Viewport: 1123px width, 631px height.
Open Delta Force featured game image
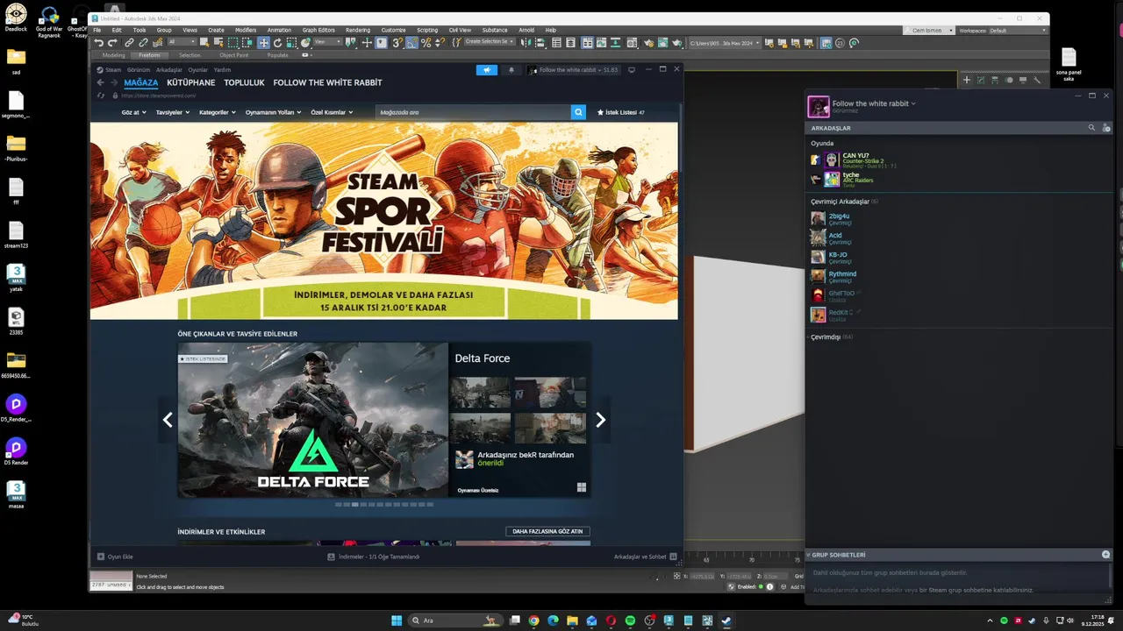312,420
